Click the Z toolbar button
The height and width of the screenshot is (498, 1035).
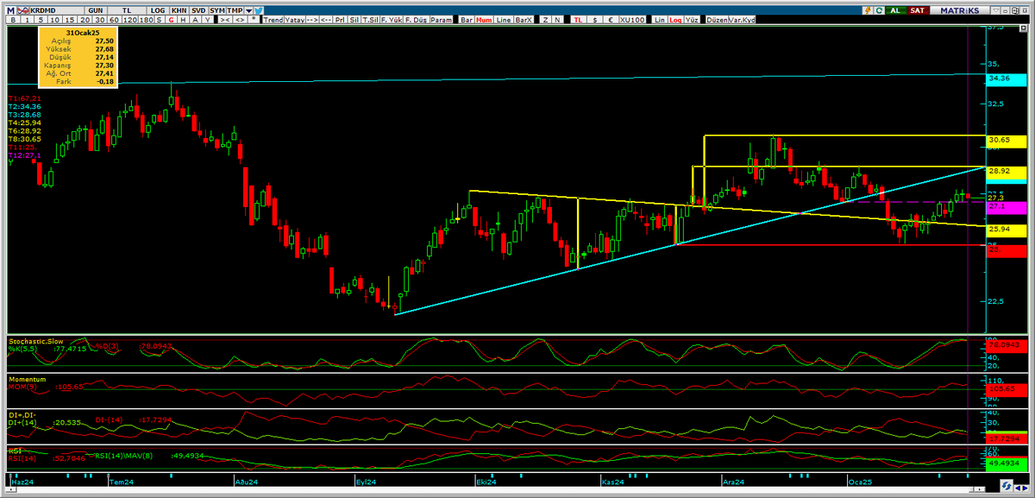[x=545, y=19]
